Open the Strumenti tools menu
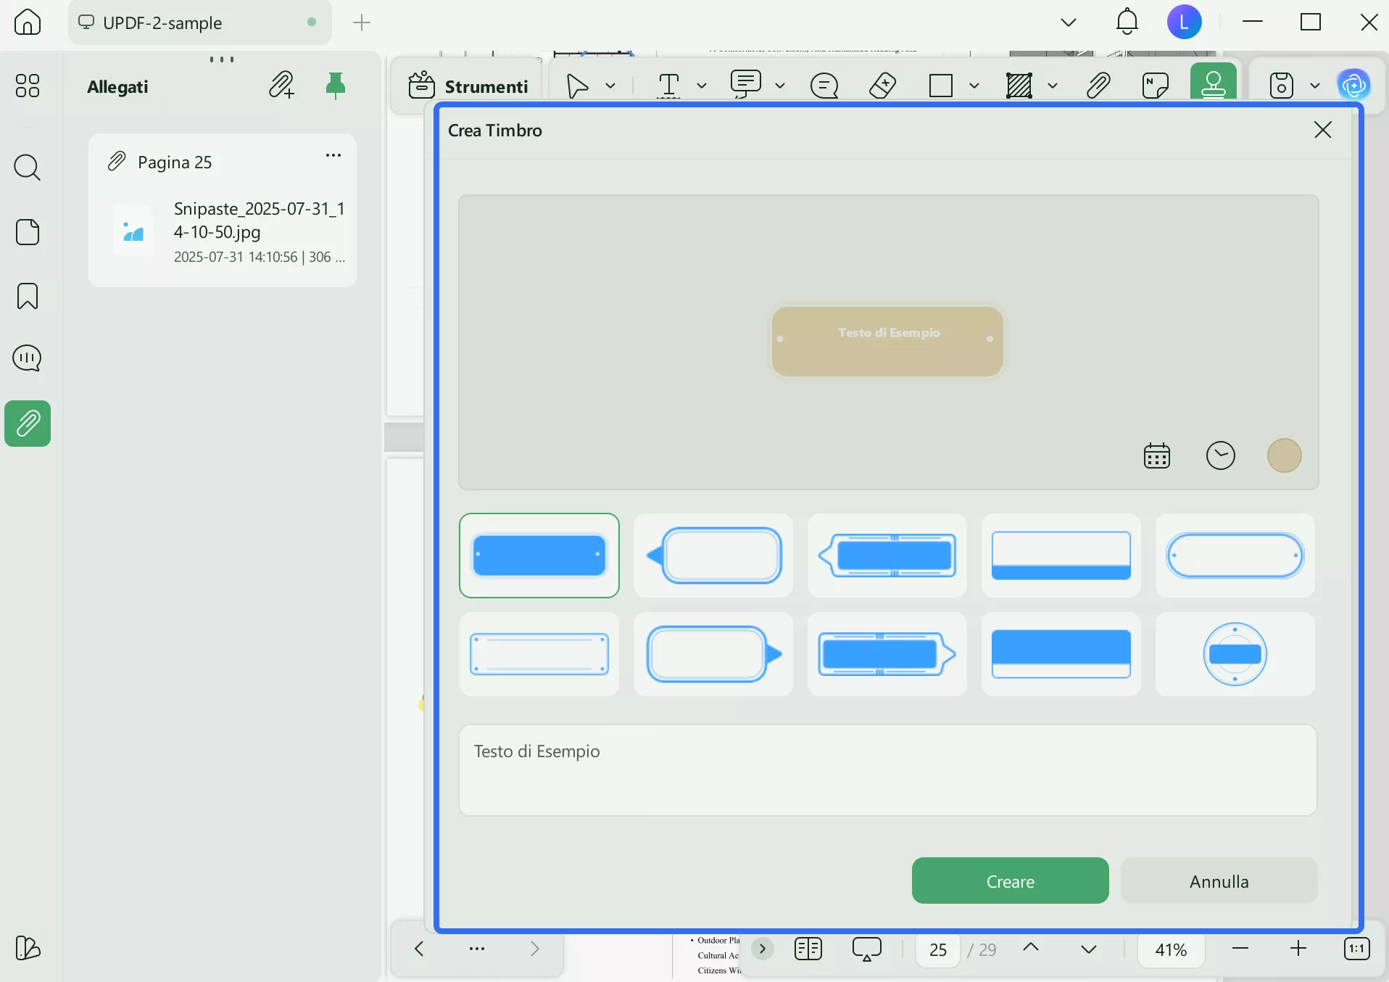This screenshot has height=982, width=1389. click(x=469, y=86)
